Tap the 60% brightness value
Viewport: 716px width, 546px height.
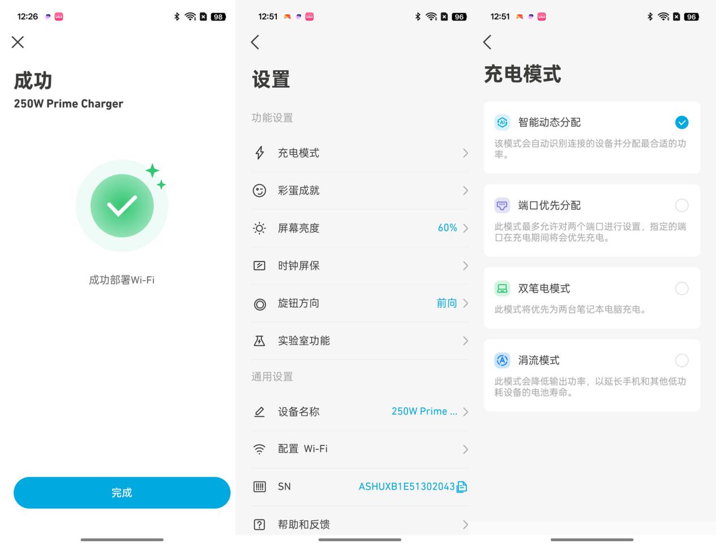pos(447,228)
